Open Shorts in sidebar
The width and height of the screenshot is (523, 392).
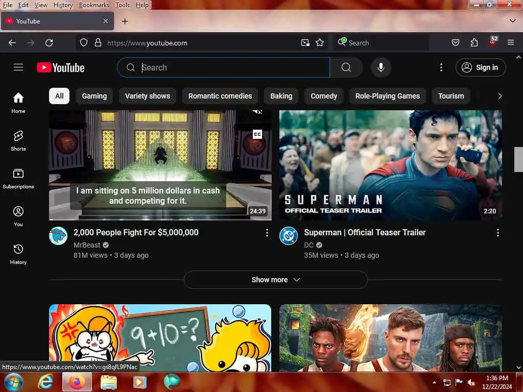pos(18,141)
